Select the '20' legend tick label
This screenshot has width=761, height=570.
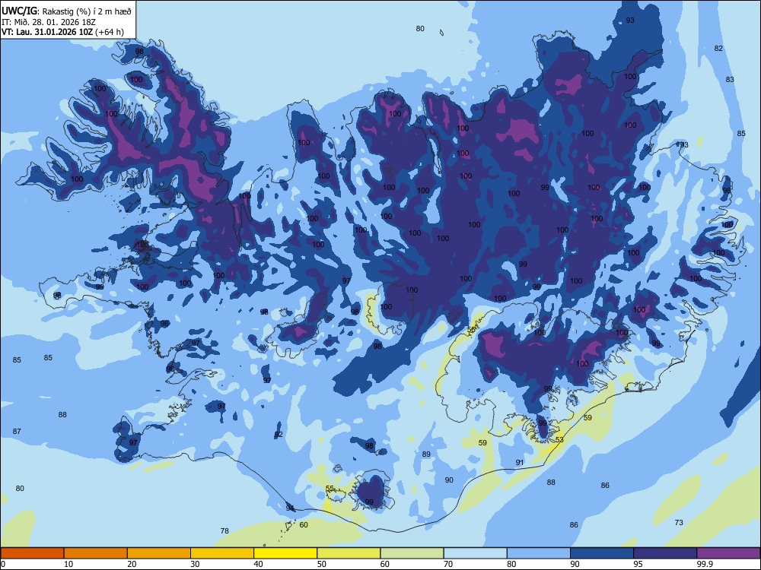[x=132, y=564]
